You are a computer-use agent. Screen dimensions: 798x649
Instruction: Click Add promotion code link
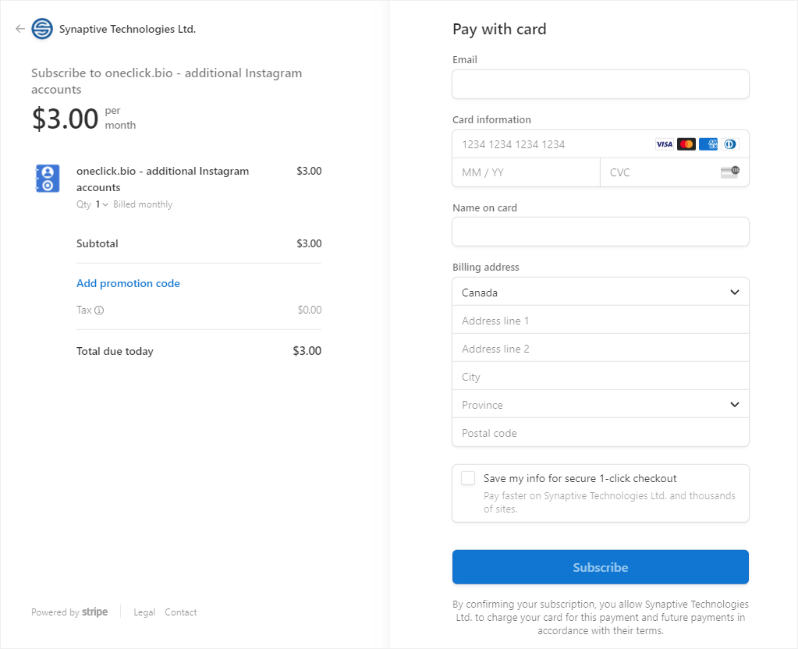(x=128, y=283)
